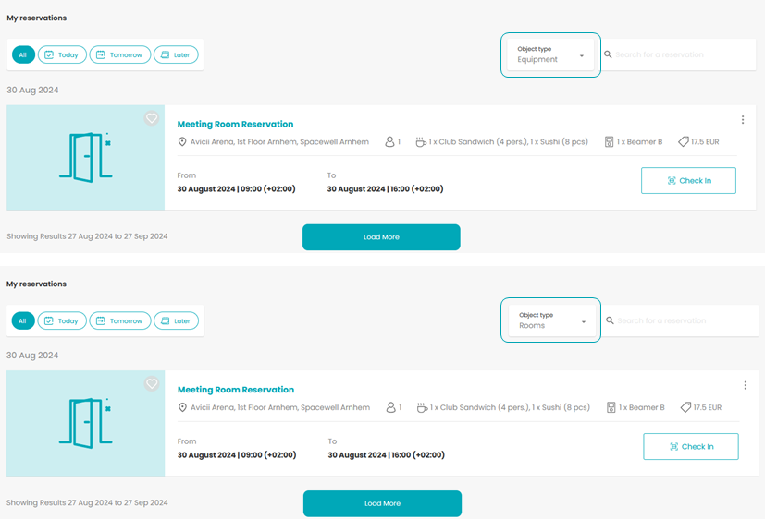This screenshot has width=765, height=519.
Task: Filter by Today in the lower reservations panel
Action: point(62,320)
